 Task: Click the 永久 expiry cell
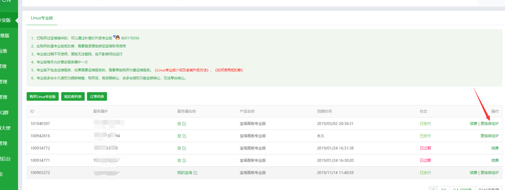[x=321, y=136]
